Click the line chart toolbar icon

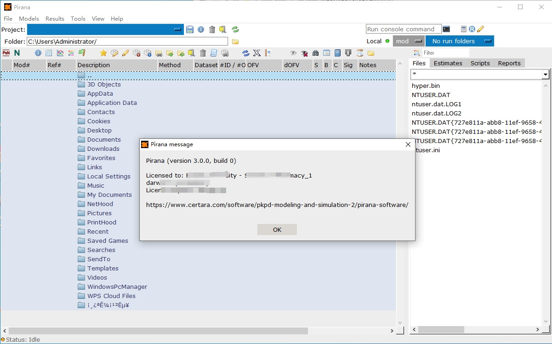60,53
